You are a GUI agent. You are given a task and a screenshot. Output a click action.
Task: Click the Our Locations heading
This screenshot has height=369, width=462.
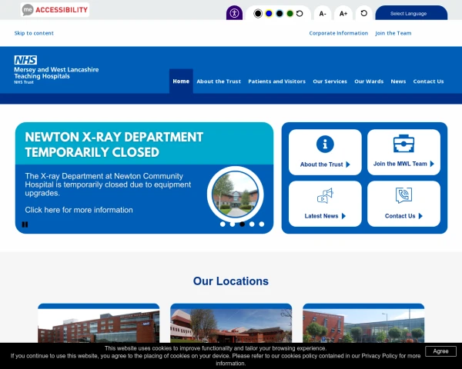231,281
